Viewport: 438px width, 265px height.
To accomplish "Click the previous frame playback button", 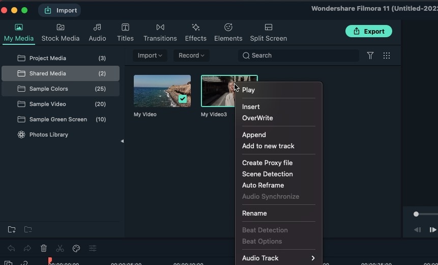I will (x=417, y=230).
